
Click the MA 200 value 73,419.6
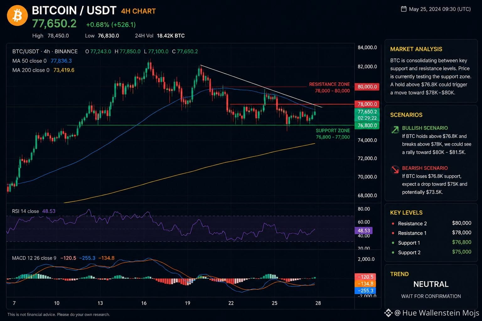(x=64, y=70)
